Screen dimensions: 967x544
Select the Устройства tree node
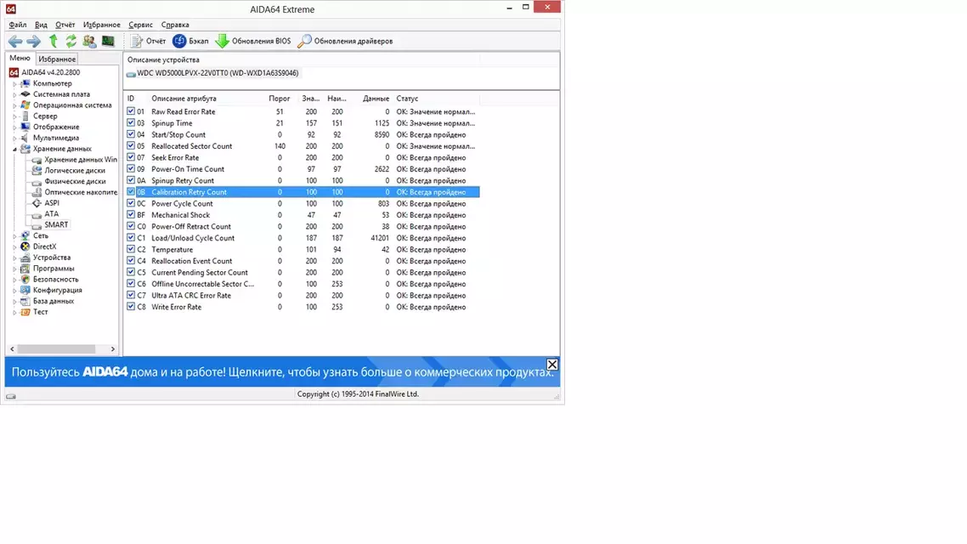(x=52, y=258)
